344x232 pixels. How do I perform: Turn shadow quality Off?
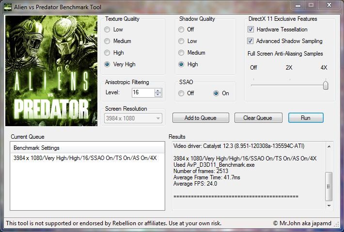tap(182, 29)
